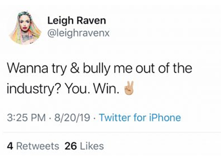Open Leigh Raven's profile avatar photo
This screenshot has width=221, height=165.
tap(25, 28)
